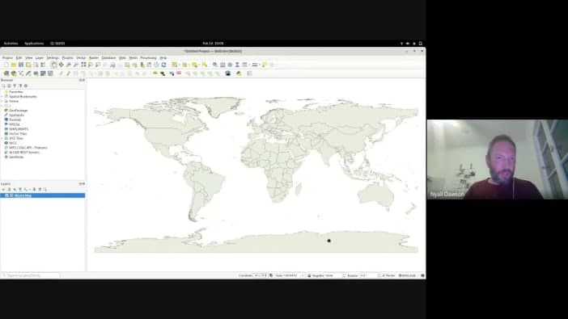This screenshot has width=568, height=319.
Task: Open the Scale dropdown in status bar
Action: pyautogui.click(x=303, y=275)
